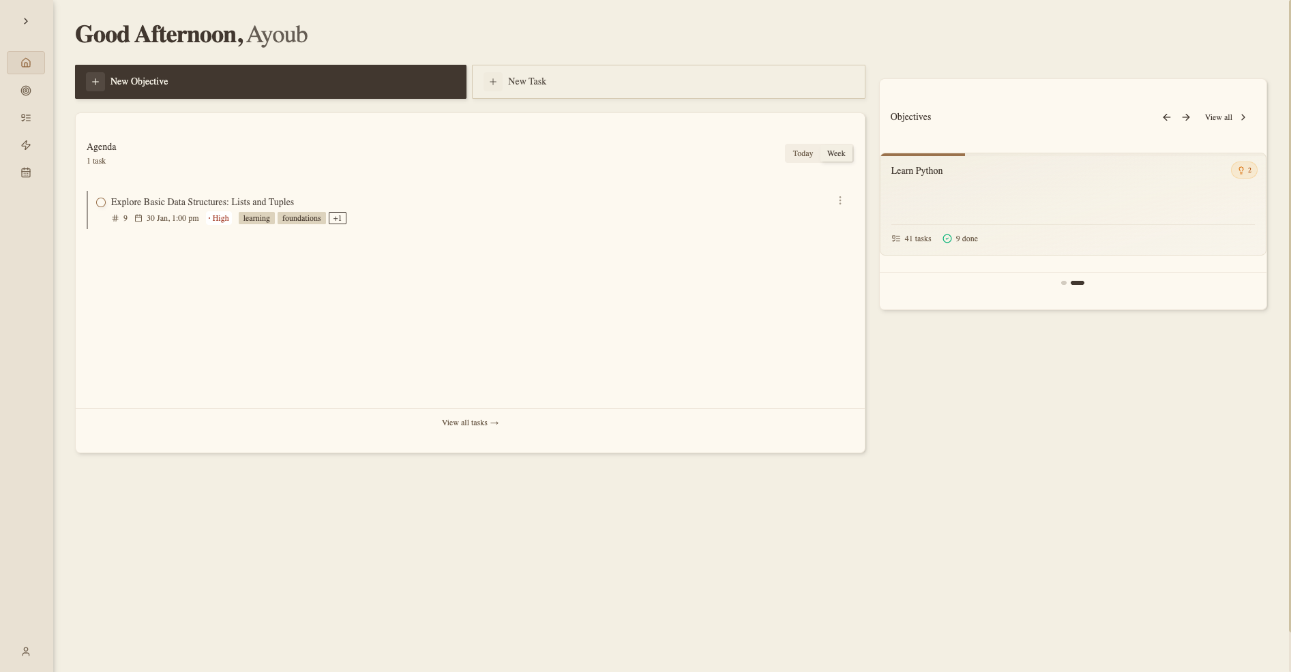The height and width of the screenshot is (672, 1291).
Task: Click the learning tag
Action: click(x=256, y=218)
